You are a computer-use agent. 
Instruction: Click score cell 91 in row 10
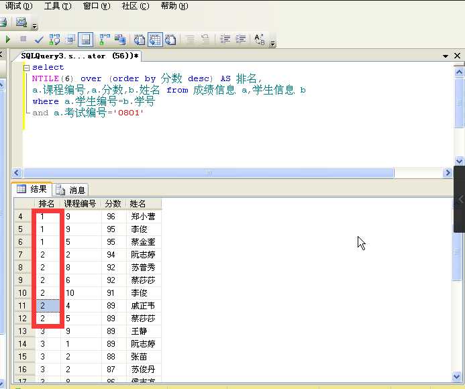pyautogui.click(x=113, y=293)
